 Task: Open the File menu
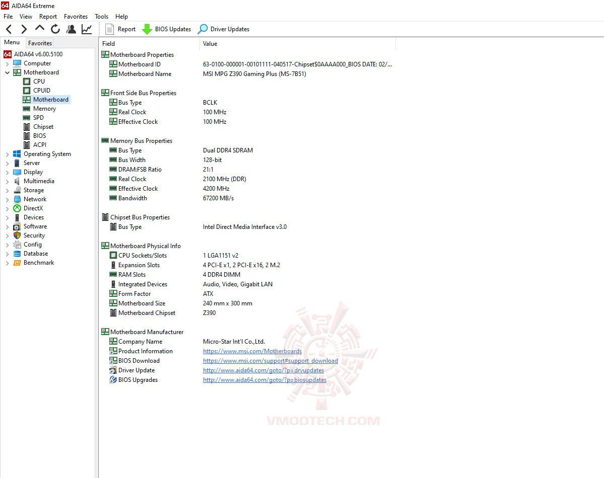[x=8, y=17]
